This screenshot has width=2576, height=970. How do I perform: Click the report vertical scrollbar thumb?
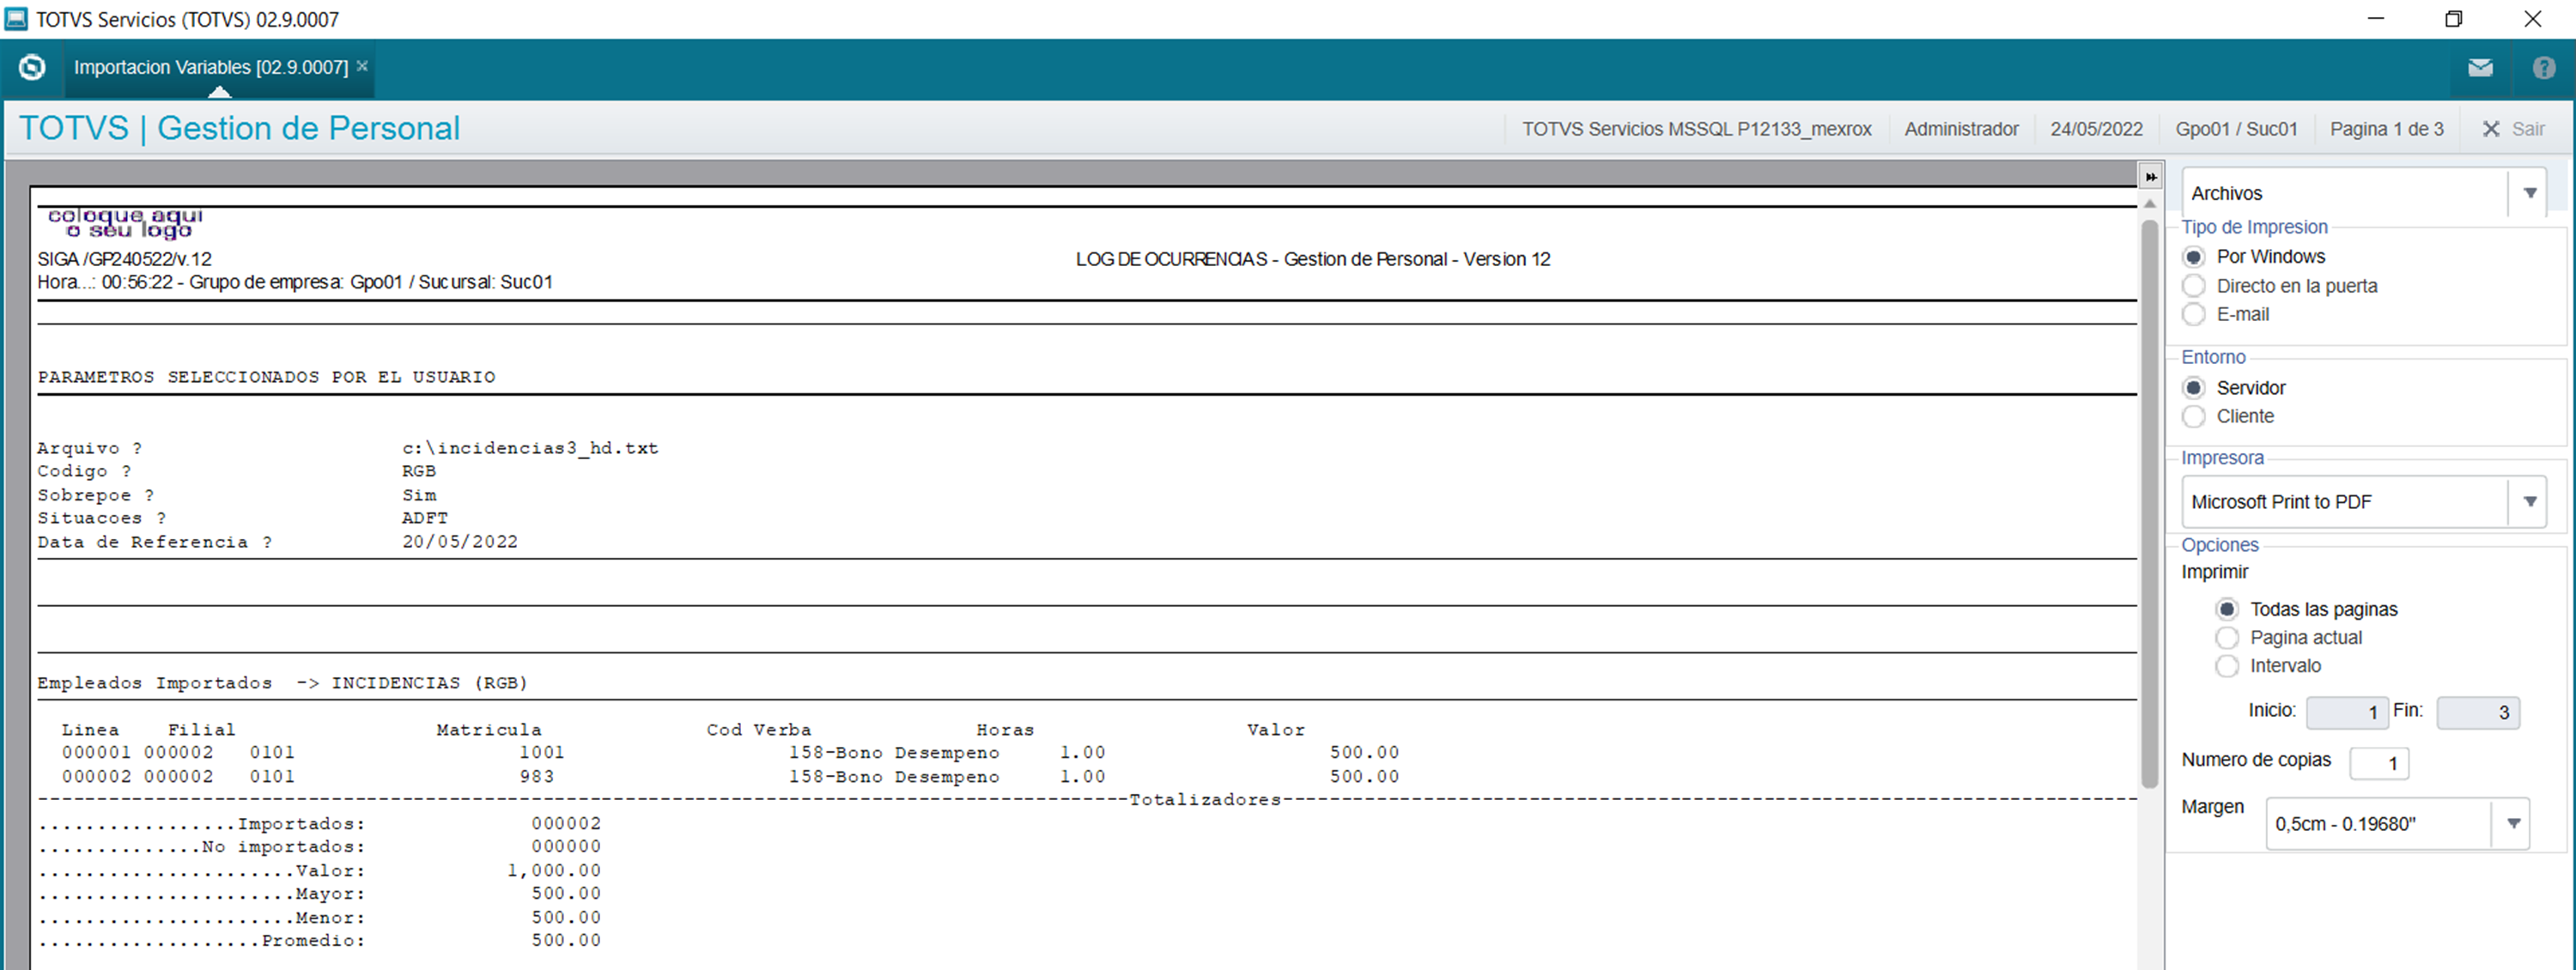coord(2150,504)
